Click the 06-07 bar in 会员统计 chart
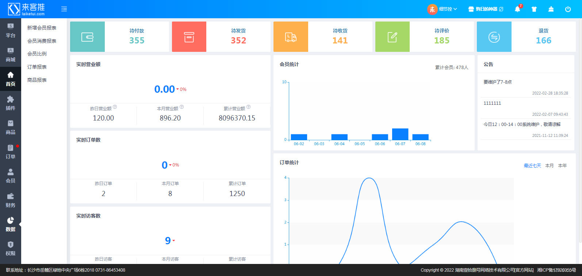Viewport: 582px width, 276px height. (400, 134)
